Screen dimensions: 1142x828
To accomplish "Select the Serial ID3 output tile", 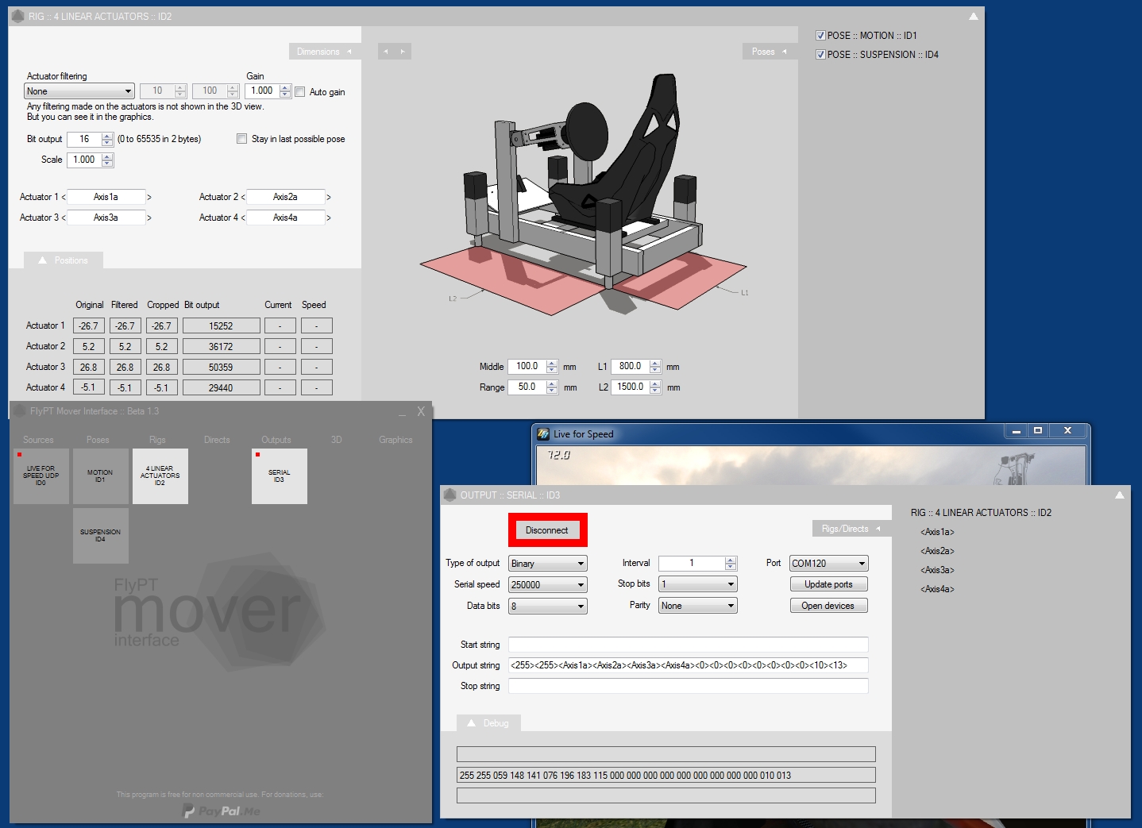I will click(280, 476).
